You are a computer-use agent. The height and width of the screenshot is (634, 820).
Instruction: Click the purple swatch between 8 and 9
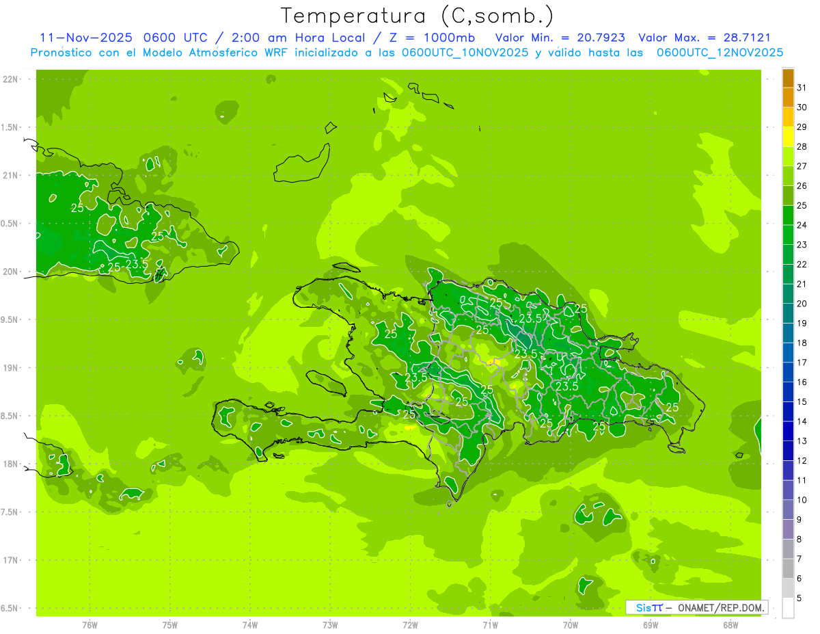[788, 529]
